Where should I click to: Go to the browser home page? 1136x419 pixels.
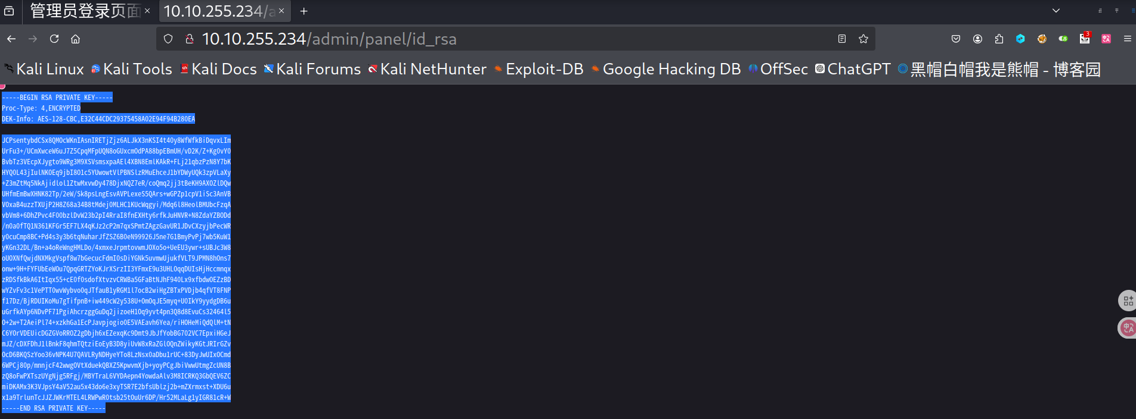coord(75,39)
